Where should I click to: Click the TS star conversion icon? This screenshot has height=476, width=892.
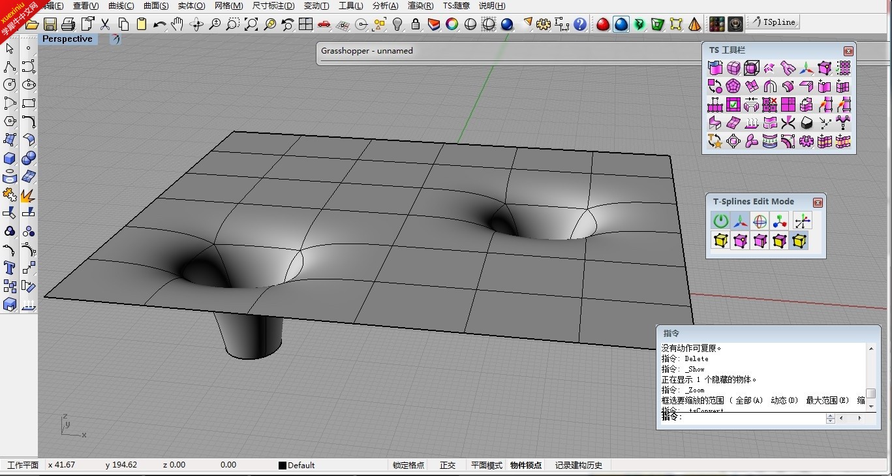(x=716, y=141)
